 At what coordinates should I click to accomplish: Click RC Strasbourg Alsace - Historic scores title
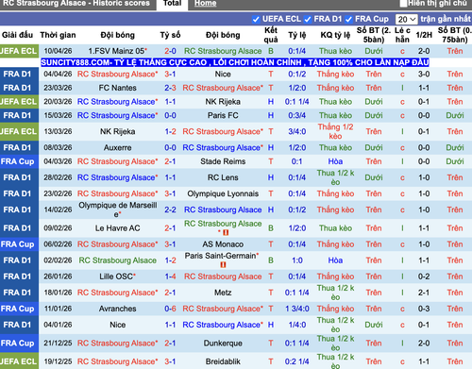pos(76,4)
